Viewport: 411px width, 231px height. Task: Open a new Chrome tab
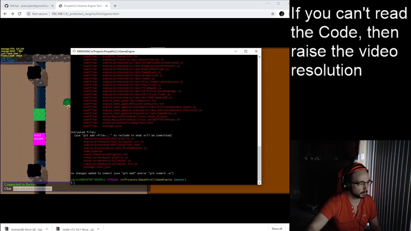click(x=115, y=6)
